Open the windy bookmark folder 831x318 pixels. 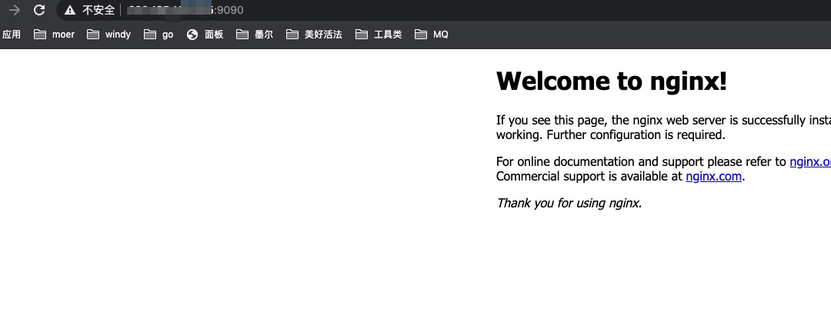[x=108, y=35]
